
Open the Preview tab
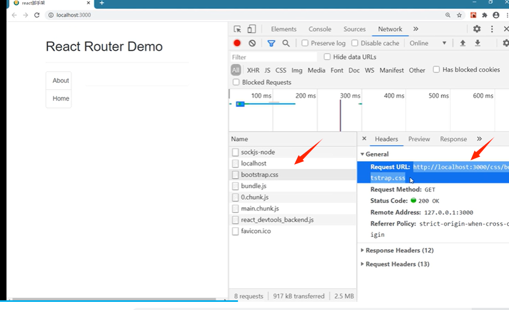point(419,139)
